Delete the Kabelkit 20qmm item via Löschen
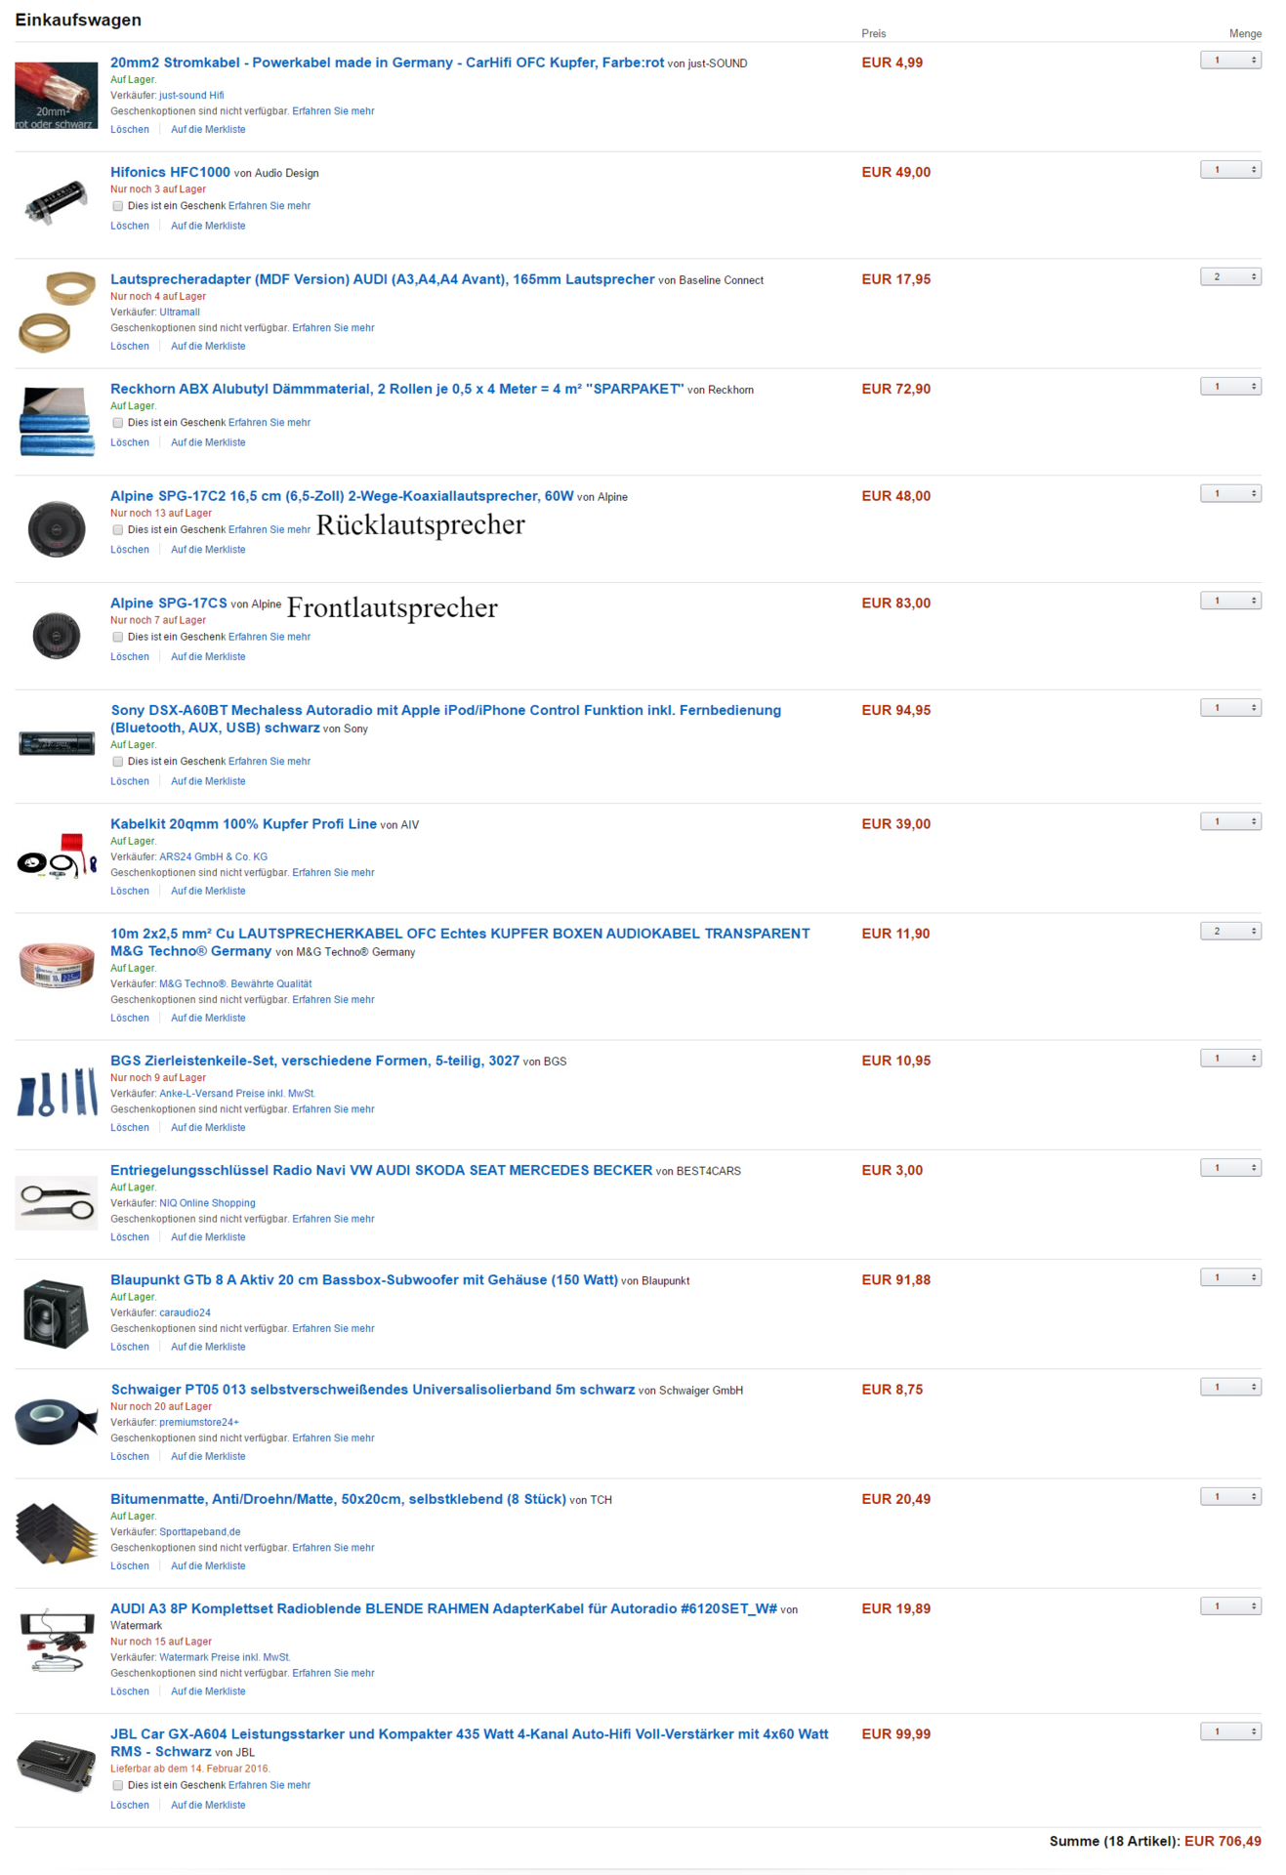The height and width of the screenshot is (1875, 1286). [x=130, y=891]
